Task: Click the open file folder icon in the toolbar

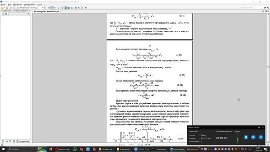Action: [2, 8]
